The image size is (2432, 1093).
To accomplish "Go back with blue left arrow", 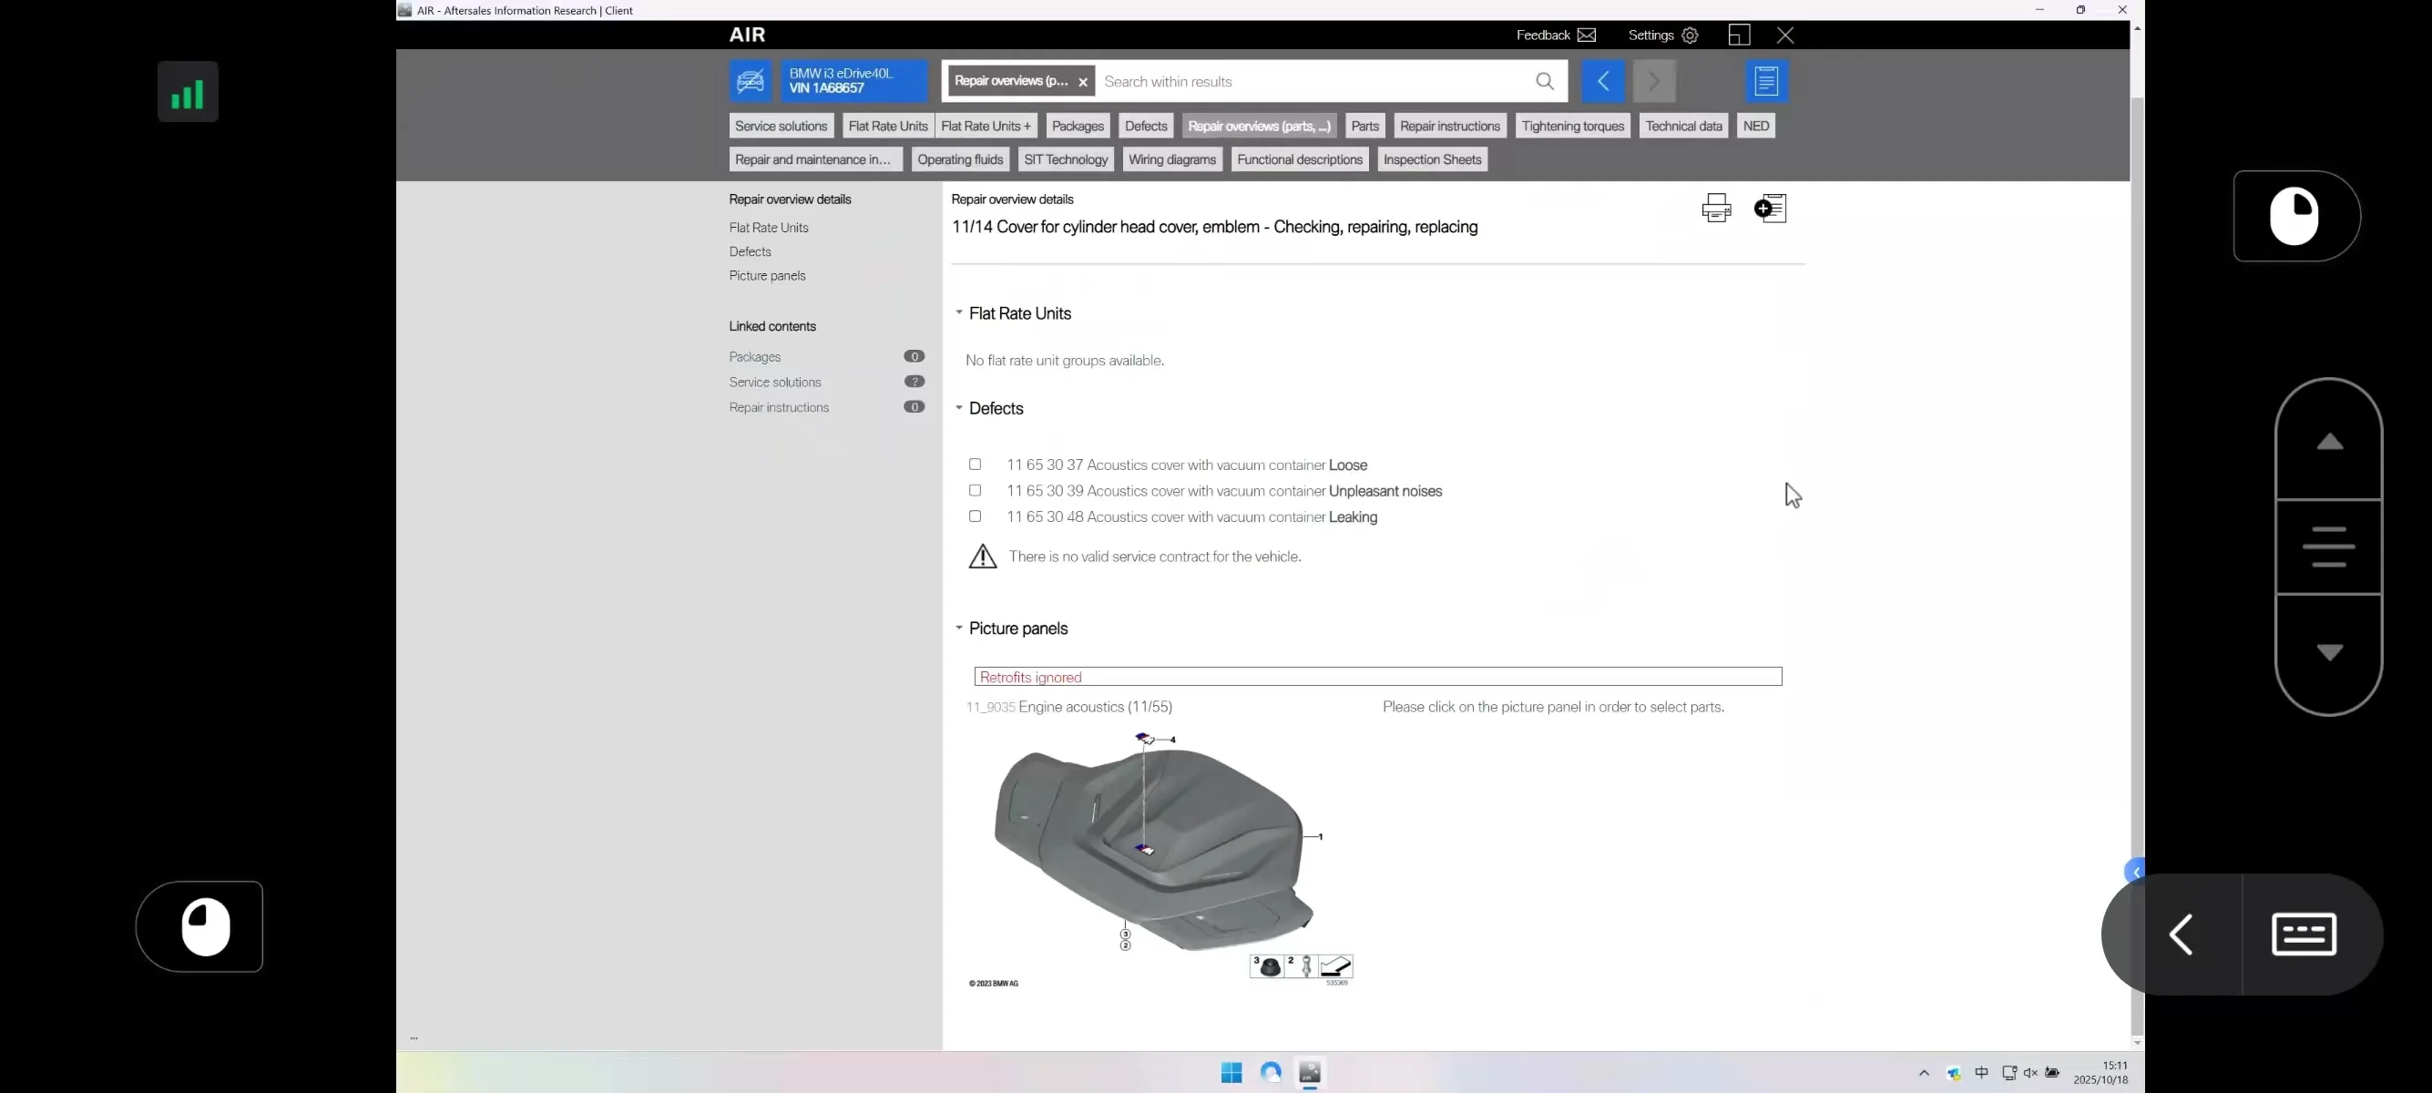I will coord(1603,81).
